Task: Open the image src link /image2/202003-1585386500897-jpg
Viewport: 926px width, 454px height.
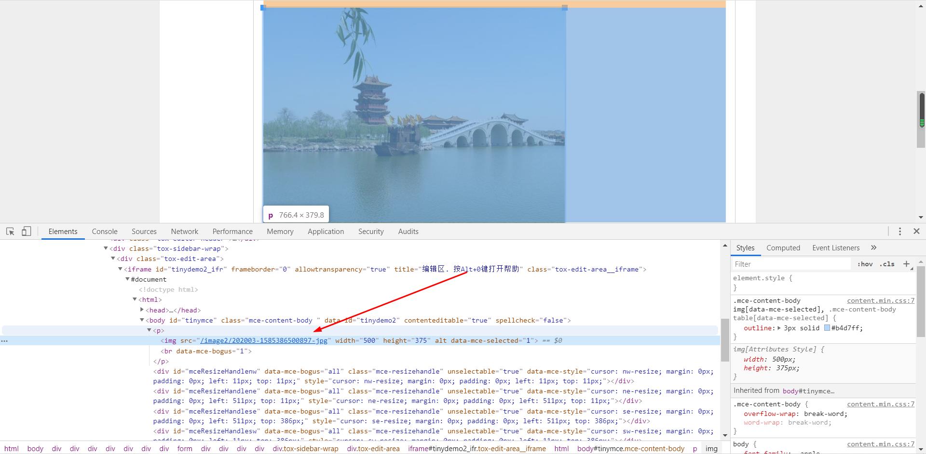Action: click(x=264, y=341)
